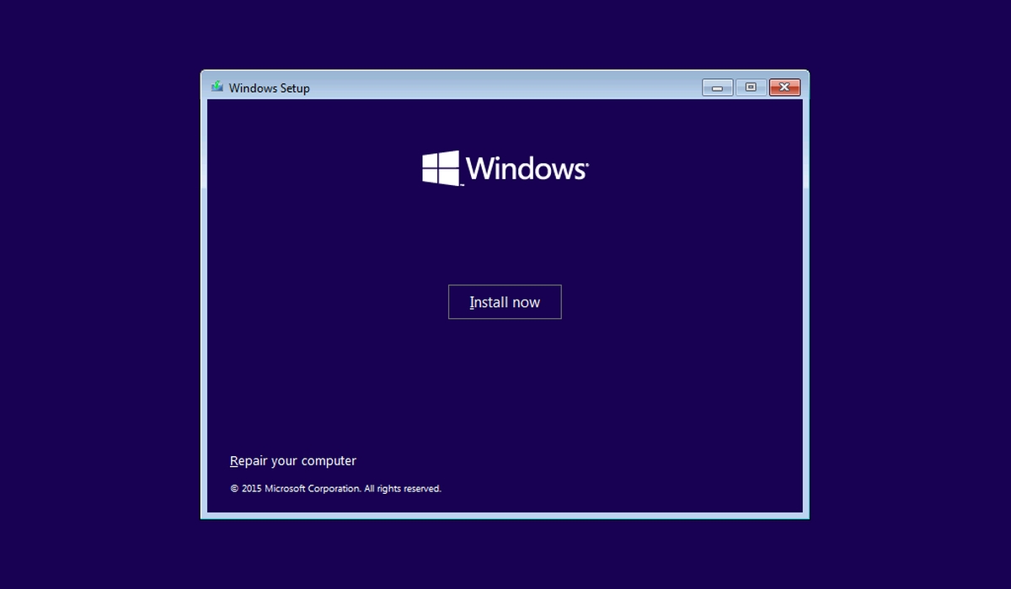Open the Repair your computer link
The height and width of the screenshot is (589, 1011).
tap(293, 461)
